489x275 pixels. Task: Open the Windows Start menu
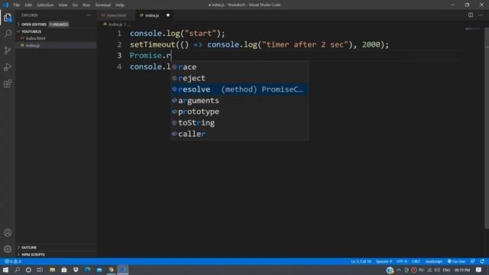click(5, 270)
